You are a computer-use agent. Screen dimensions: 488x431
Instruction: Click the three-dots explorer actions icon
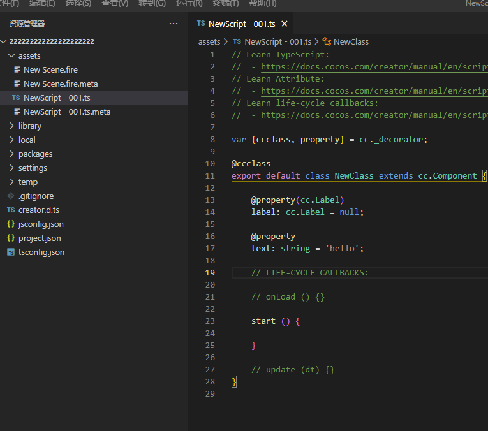coord(174,24)
